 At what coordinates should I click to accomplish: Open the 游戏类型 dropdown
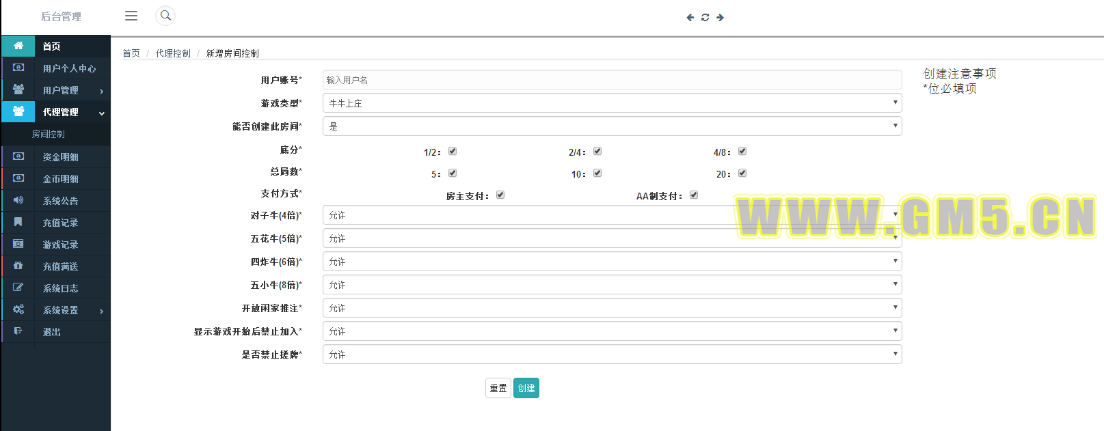612,103
